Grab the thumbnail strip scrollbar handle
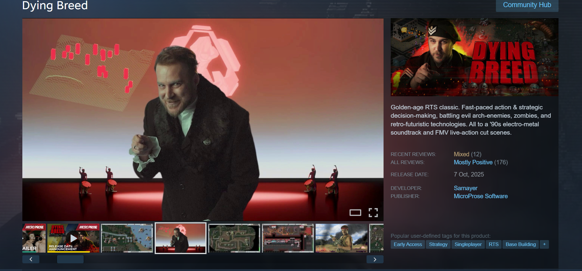Screen dimensions: 582x271 coord(70,259)
